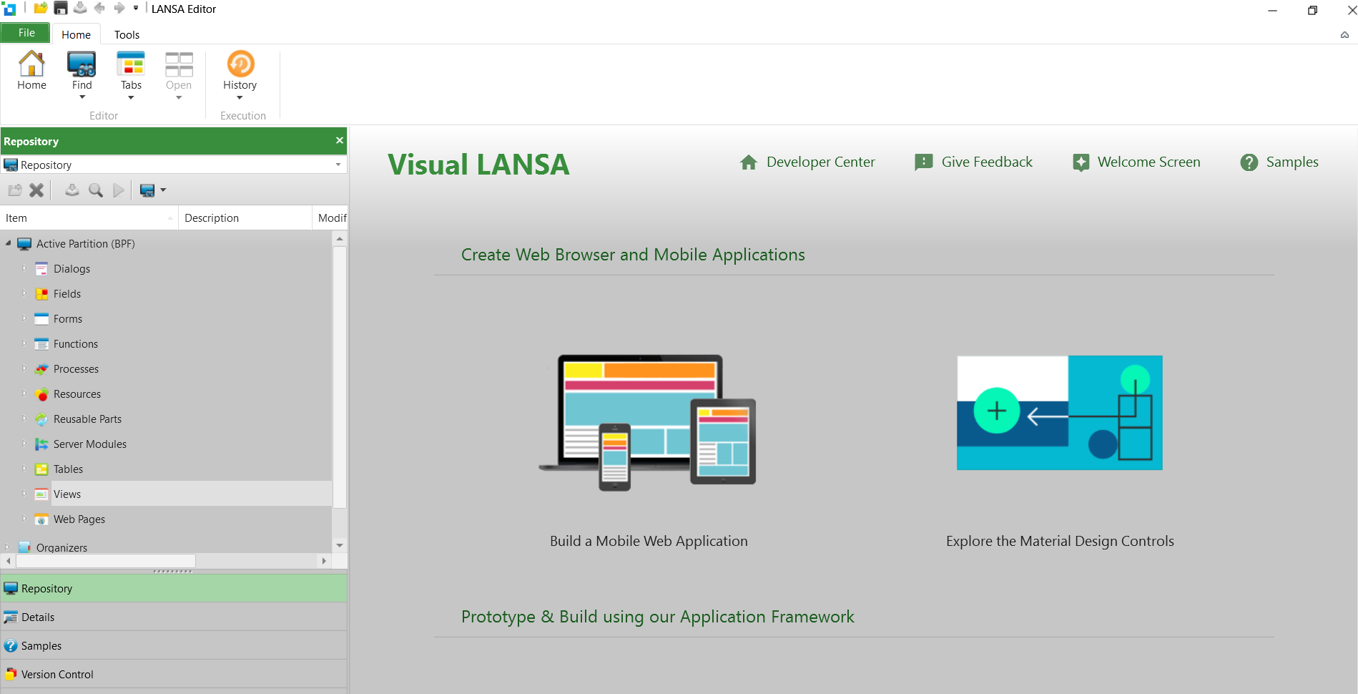
Task: Click the Build a Mobile Web Application thumbnail
Action: (x=648, y=422)
